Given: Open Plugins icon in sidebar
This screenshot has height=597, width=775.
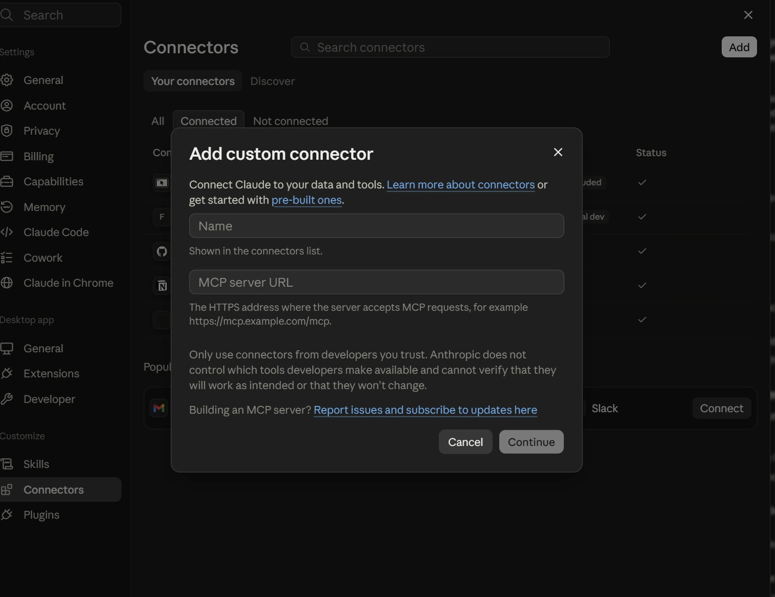Looking at the screenshot, I should point(7,515).
